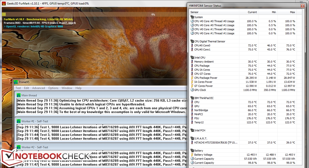Click the Intel CPU group icon
309x168 pixels.
pyautogui.click(x=192, y=57)
